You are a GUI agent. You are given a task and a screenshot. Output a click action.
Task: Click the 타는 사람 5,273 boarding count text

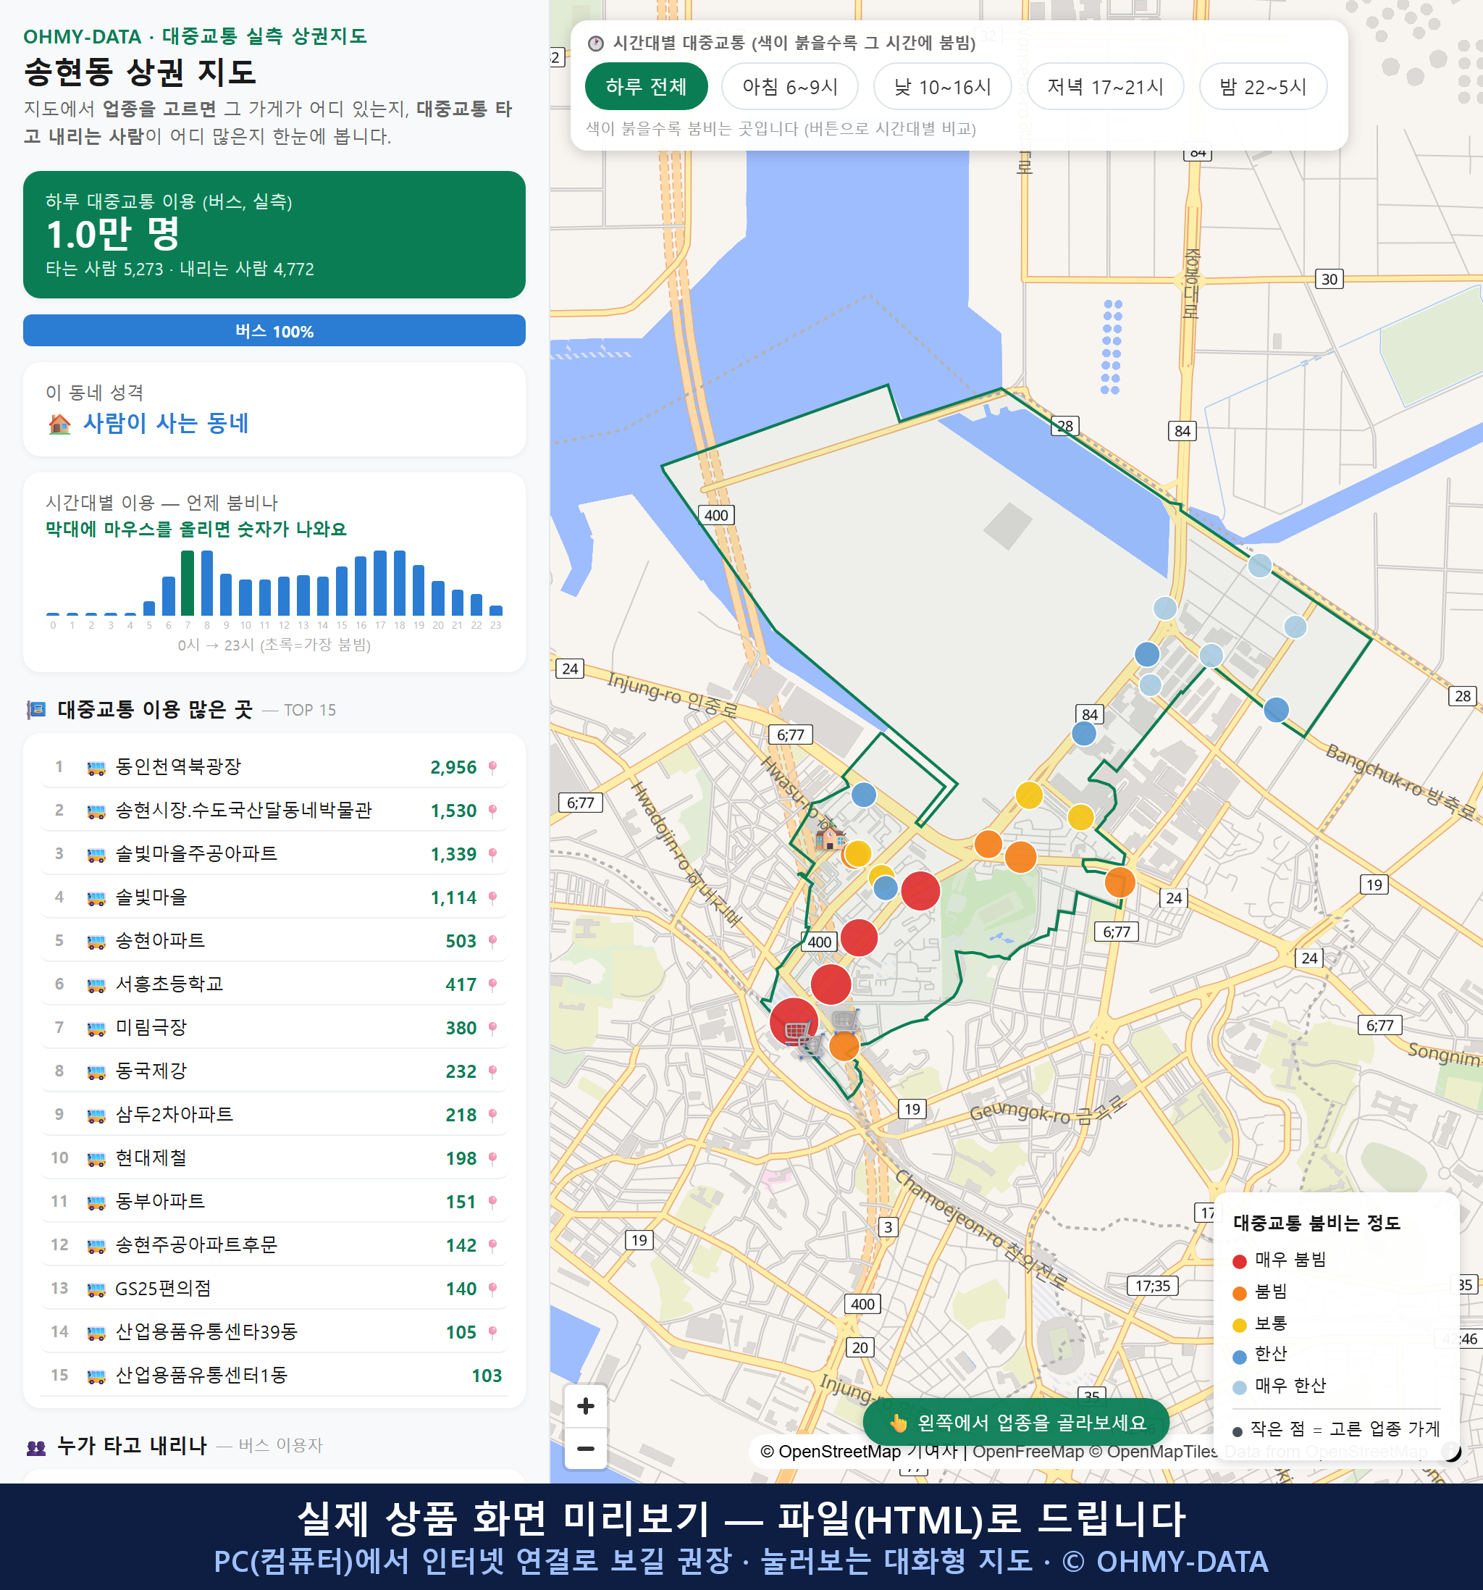pyautogui.click(x=104, y=269)
